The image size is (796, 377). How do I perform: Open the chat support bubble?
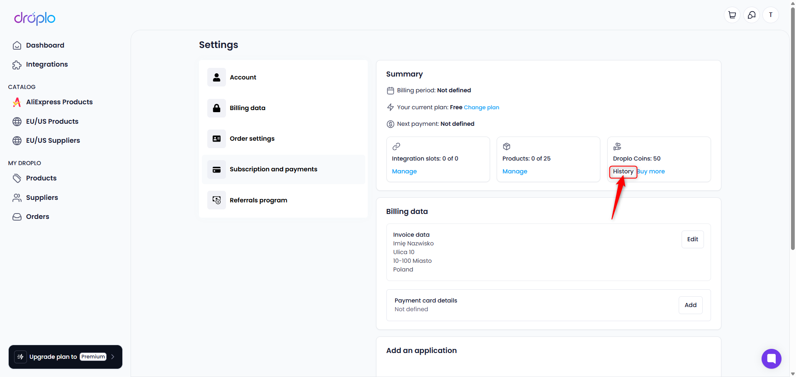point(772,359)
